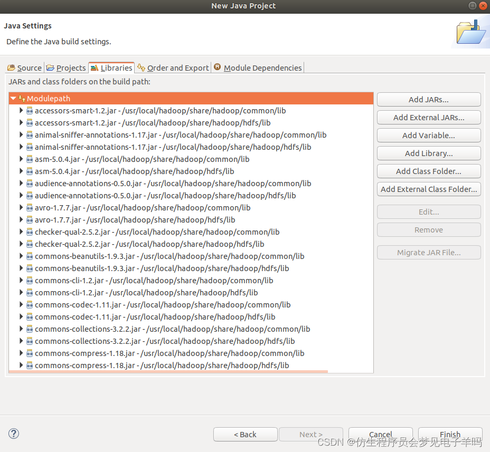Click jar icon of commons-collections-3.2.2.jar common/lib
The height and width of the screenshot is (452, 490).
pyautogui.click(x=30, y=329)
